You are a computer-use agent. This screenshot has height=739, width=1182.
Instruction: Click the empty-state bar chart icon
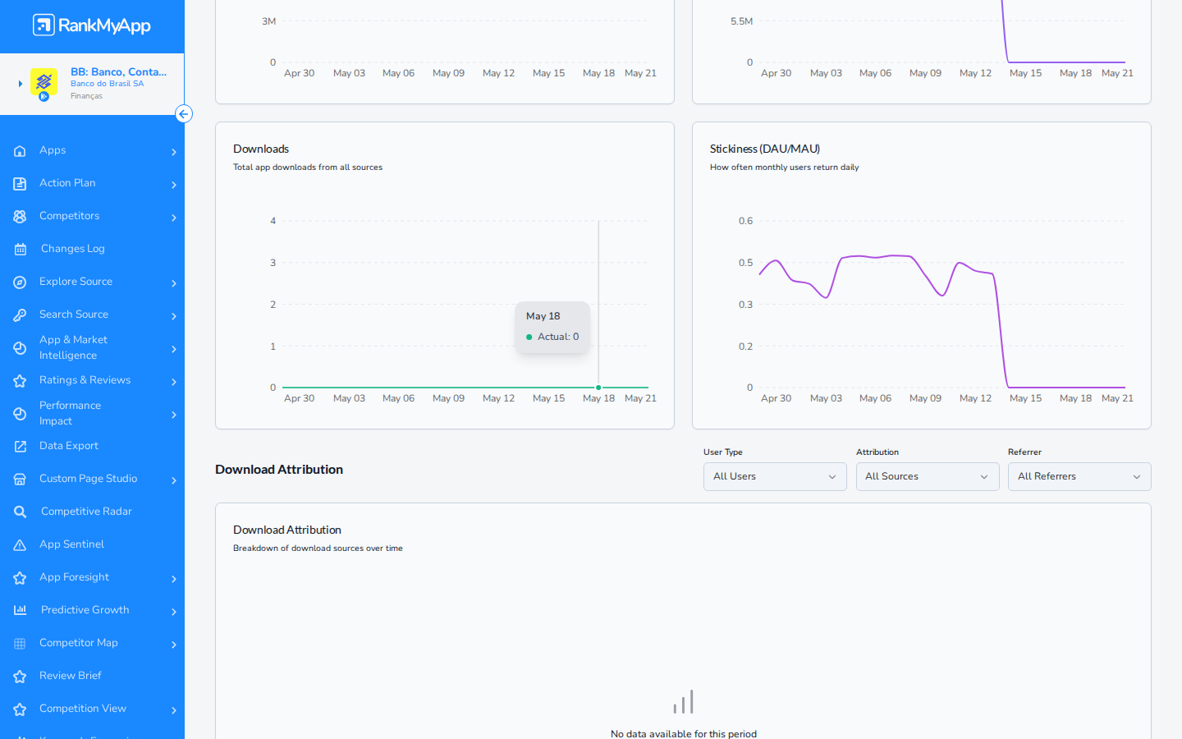coord(684,702)
